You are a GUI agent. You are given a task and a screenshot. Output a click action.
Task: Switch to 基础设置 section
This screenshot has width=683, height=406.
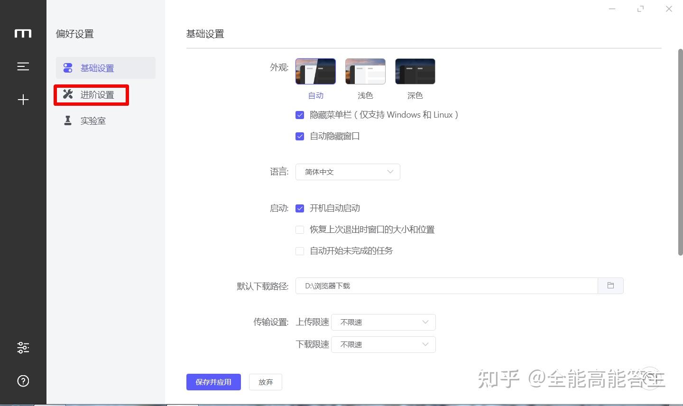[97, 68]
